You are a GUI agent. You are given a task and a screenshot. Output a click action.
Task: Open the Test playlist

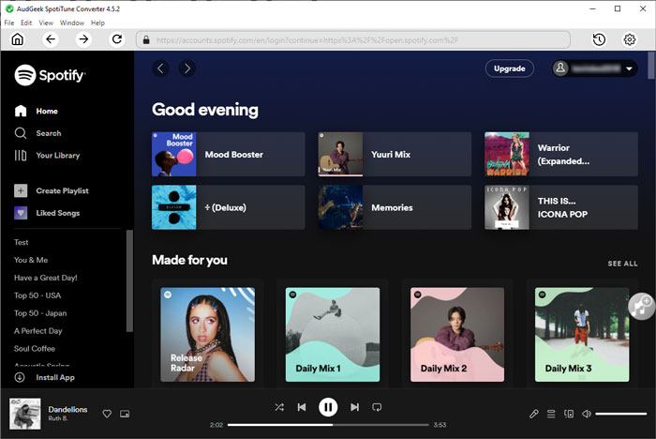(x=22, y=242)
